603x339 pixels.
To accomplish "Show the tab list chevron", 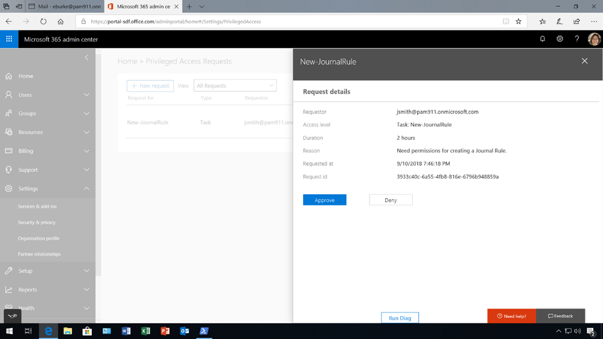I will pos(202,7).
